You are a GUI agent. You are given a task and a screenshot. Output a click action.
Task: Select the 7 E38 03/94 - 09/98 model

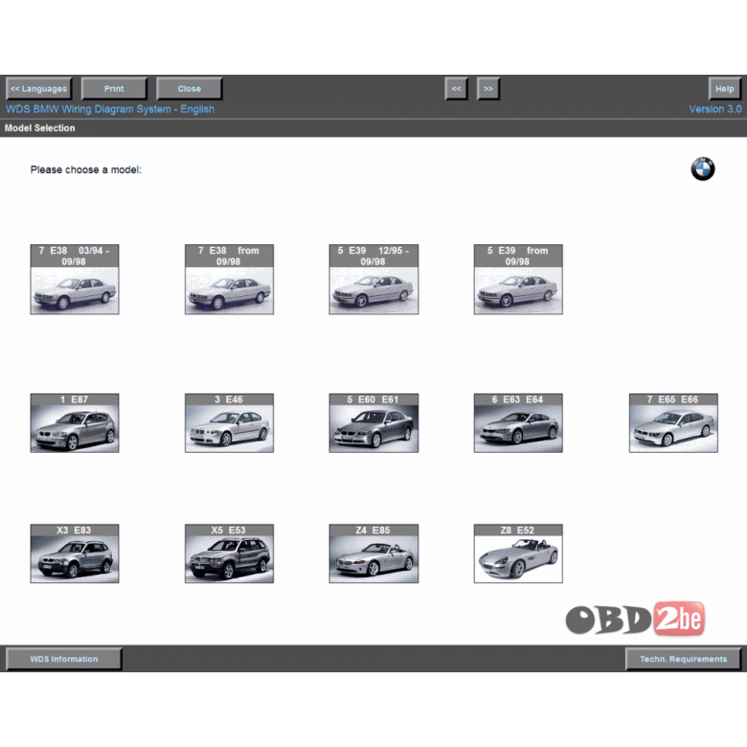tap(75, 280)
